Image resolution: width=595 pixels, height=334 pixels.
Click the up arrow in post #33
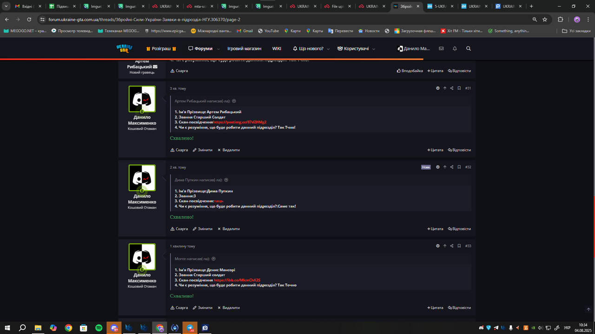[x=445, y=246]
